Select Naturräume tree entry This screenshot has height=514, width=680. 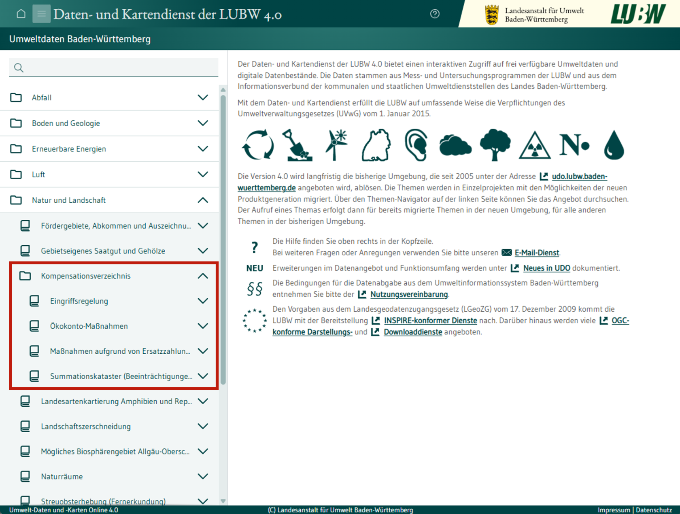click(x=62, y=476)
